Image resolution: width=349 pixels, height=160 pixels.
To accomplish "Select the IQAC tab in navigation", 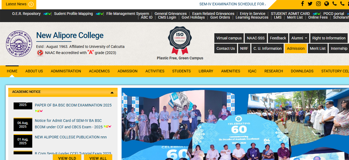I will [x=252, y=71].
